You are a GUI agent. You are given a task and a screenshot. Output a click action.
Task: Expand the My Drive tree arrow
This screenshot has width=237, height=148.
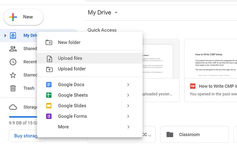coord(5,36)
